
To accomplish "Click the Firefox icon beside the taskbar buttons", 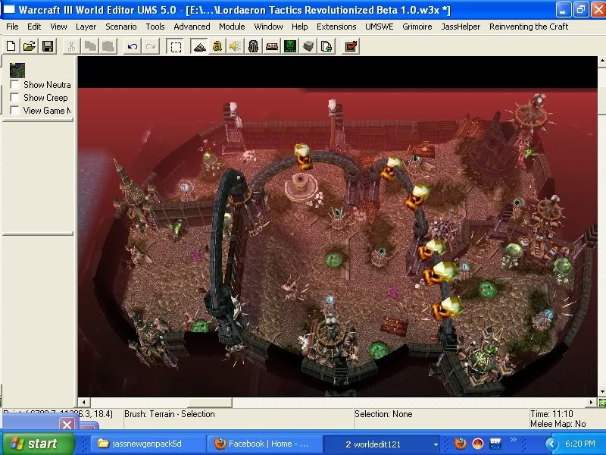I will [x=460, y=444].
